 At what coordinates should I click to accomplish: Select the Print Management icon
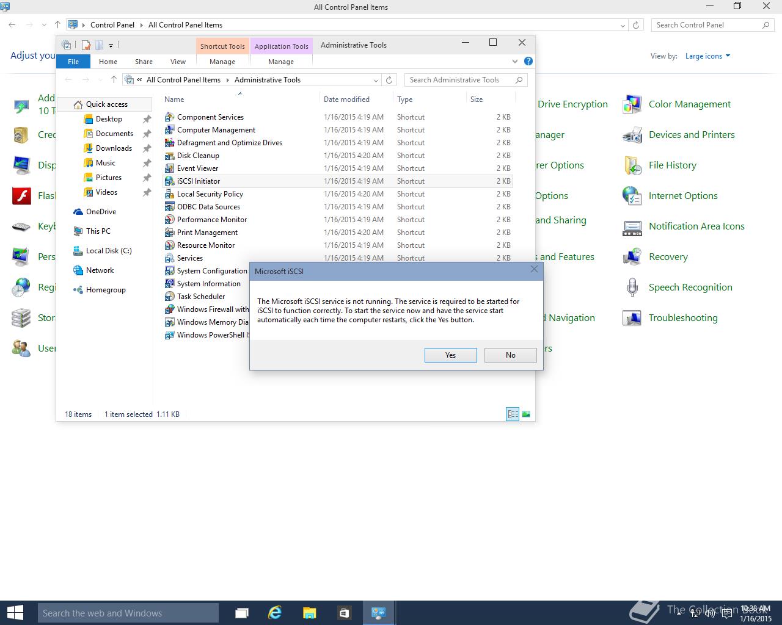[x=170, y=233]
